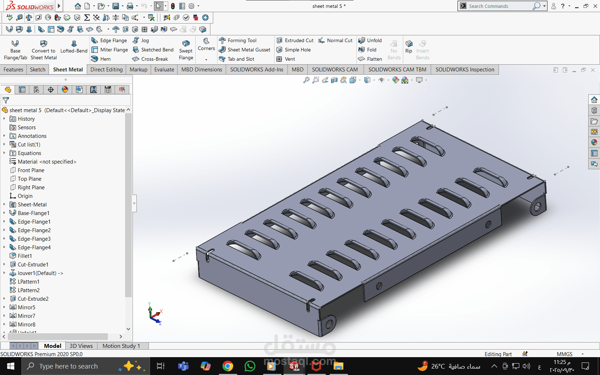The height and width of the screenshot is (375, 600).
Task: Click Convert to Sheet Metal tool
Action: (44, 50)
